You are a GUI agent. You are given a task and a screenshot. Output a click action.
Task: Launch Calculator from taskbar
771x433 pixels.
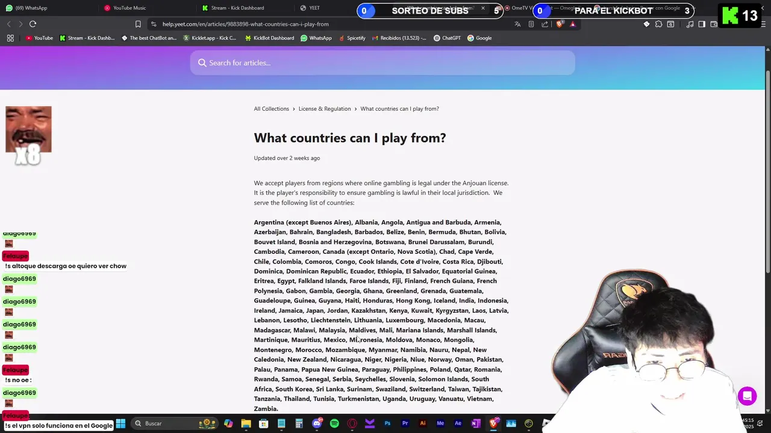299,423
